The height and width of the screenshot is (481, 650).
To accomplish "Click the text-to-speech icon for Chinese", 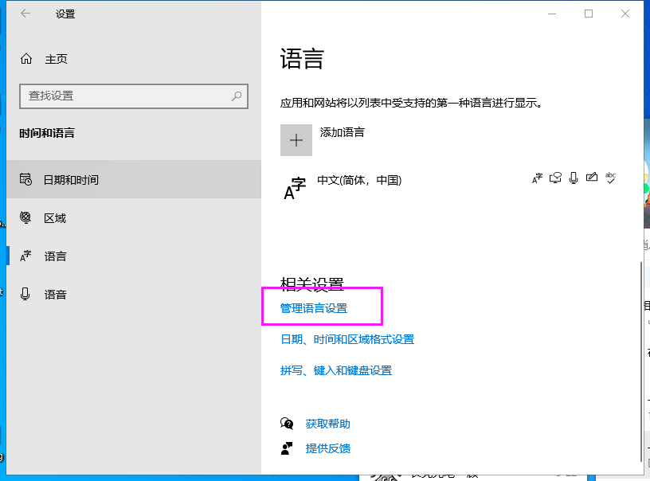I will pyautogui.click(x=556, y=178).
